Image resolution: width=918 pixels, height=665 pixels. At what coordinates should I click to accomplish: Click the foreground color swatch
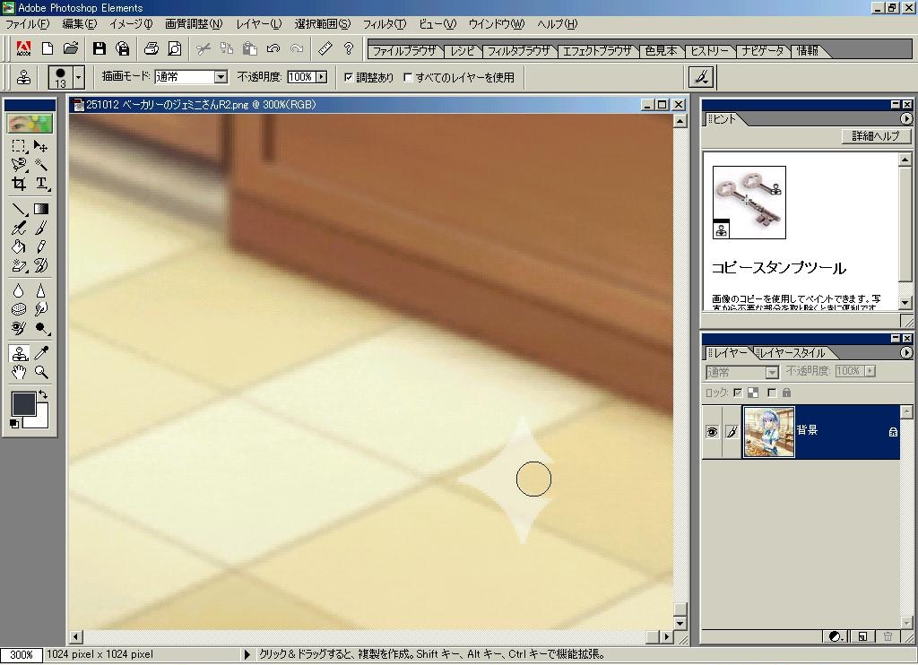coord(23,403)
